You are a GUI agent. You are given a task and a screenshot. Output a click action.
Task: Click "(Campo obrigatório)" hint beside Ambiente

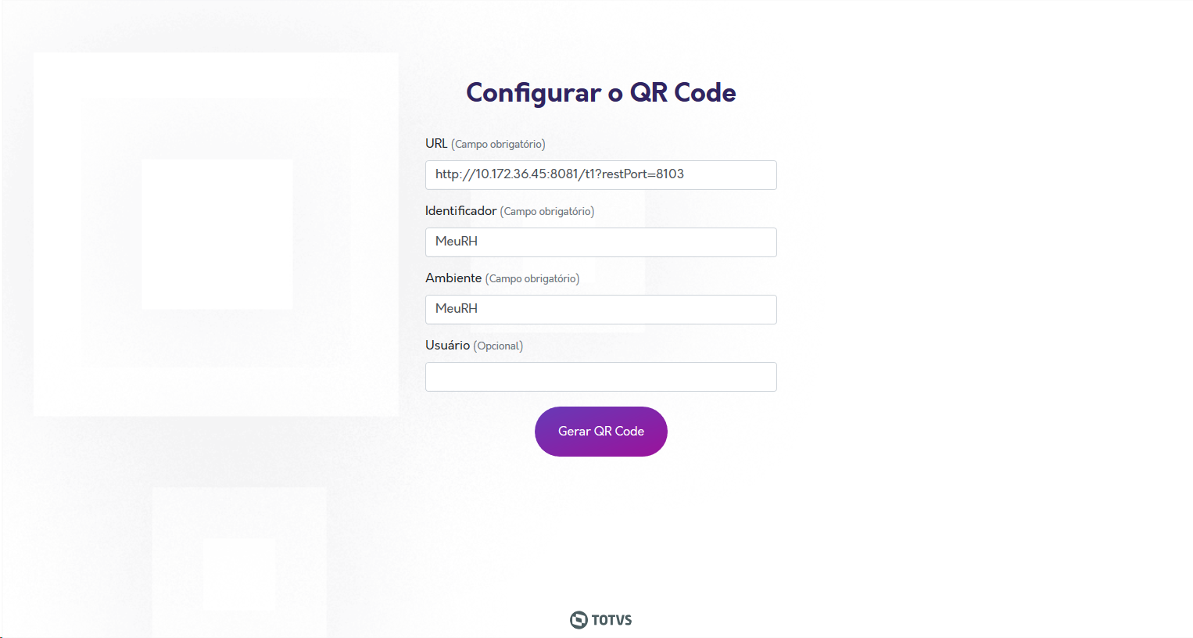coord(532,279)
